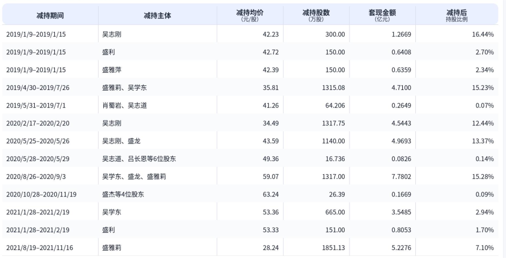Image resolution: width=506 pixels, height=258 pixels.
Task: Click the 减持股数 column header
Action: [x=316, y=15]
